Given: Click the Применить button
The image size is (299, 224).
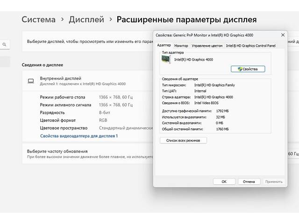Looking at the screenshot, I should coord(273,182).
